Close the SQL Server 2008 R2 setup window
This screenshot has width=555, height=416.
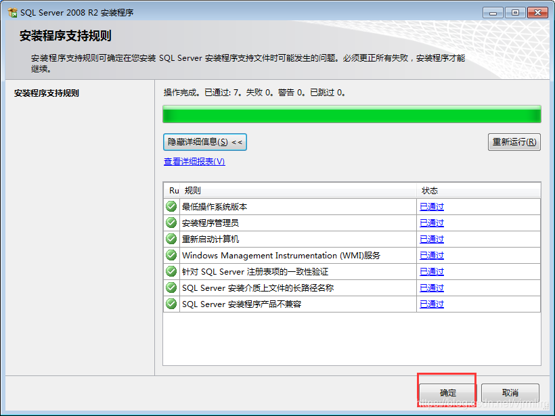(537, 13)
